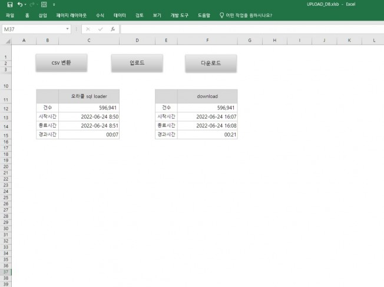This screenshot has height=287, width=384.
Task: Select column H header
Action: click(274, 41)
